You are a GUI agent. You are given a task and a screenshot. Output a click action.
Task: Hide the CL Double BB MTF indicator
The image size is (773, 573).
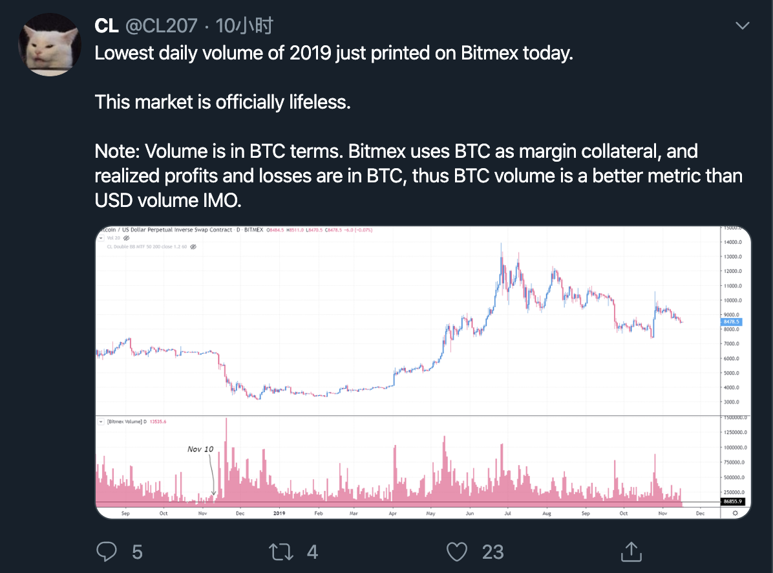point(193,246)
